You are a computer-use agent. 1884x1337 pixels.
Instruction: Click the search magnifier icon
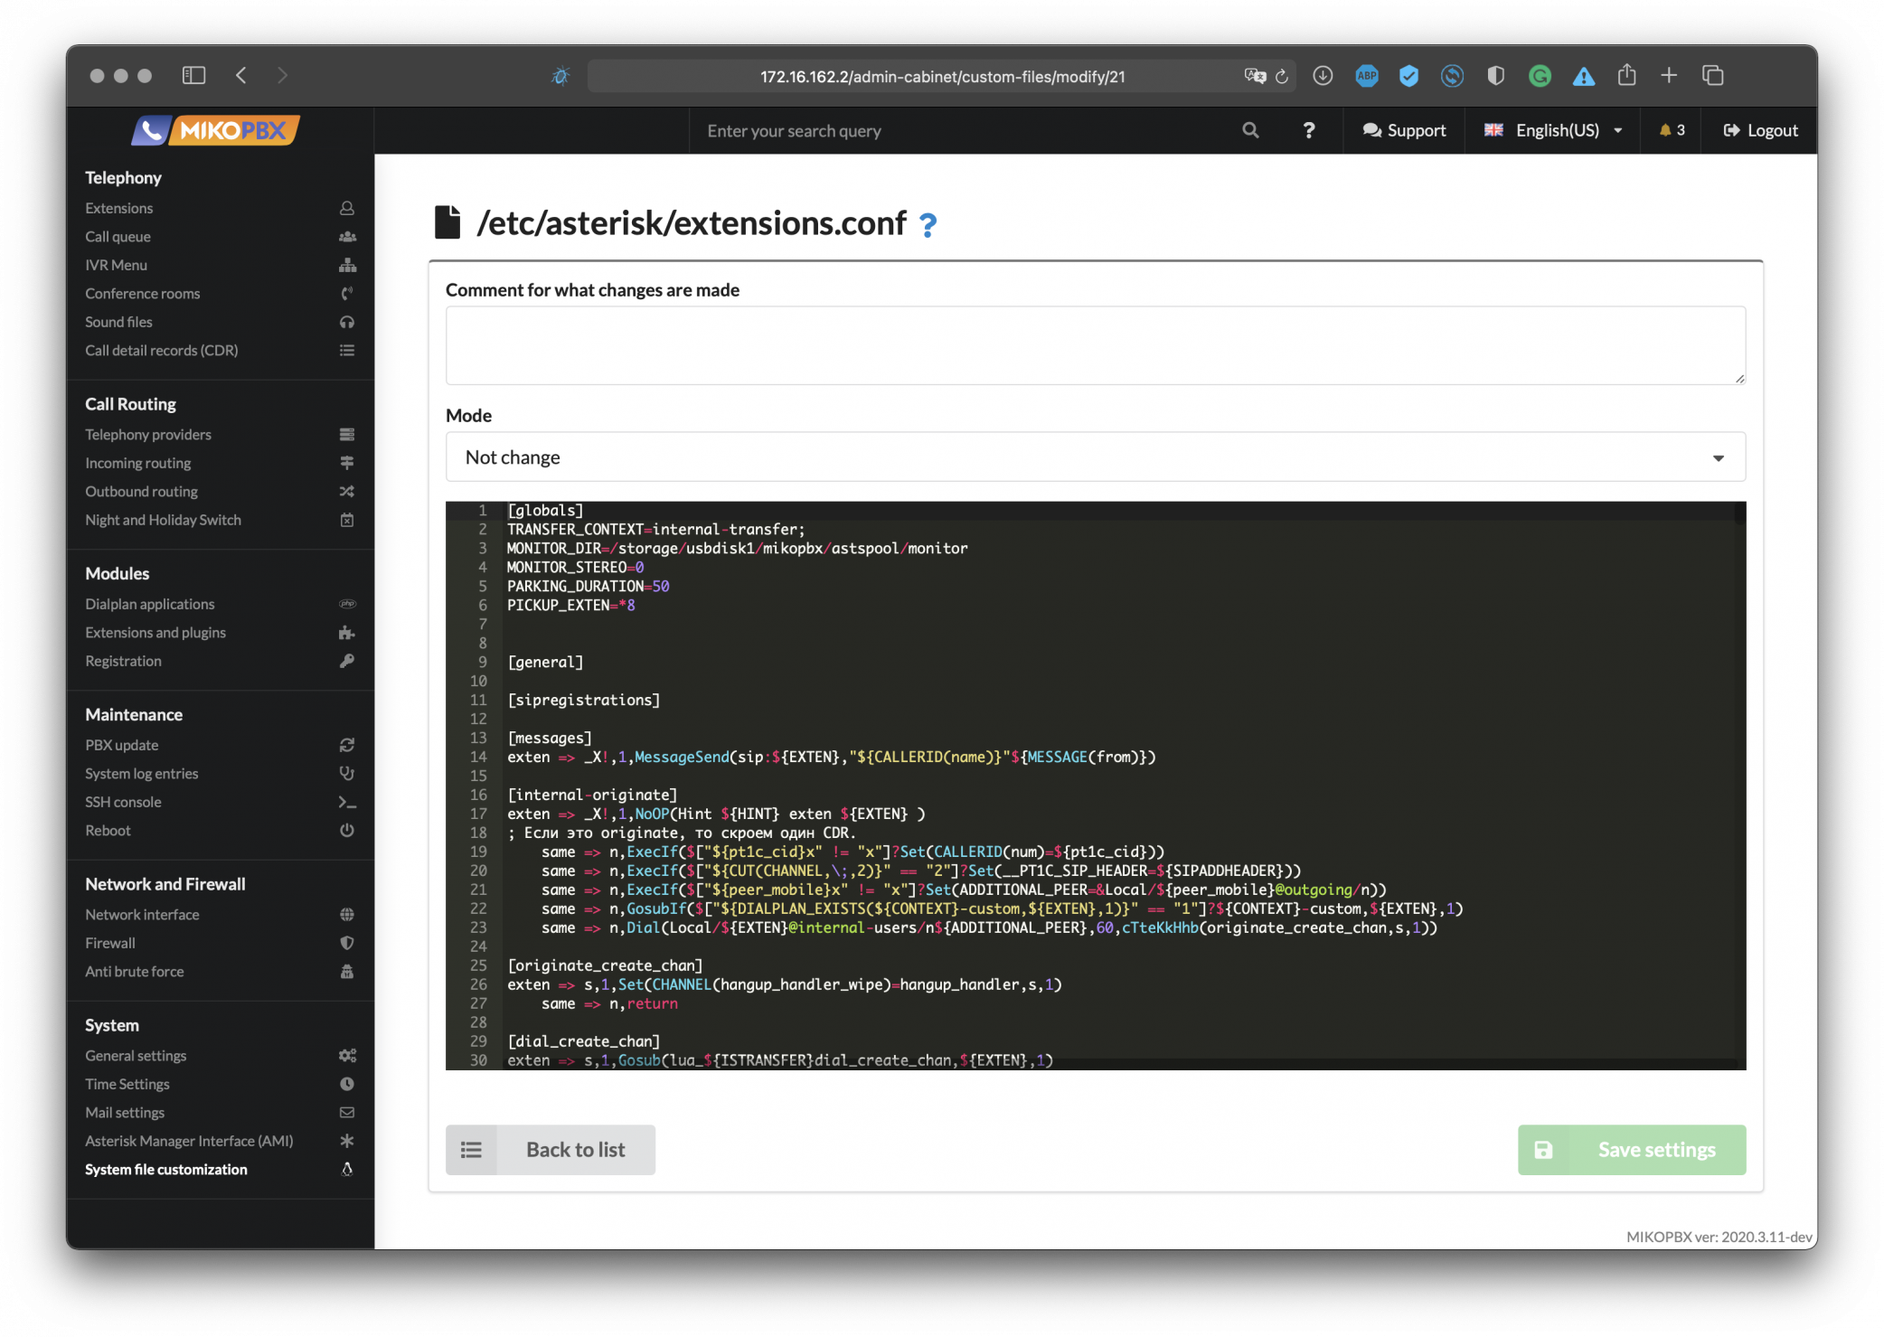click(x=1250, y=130)
